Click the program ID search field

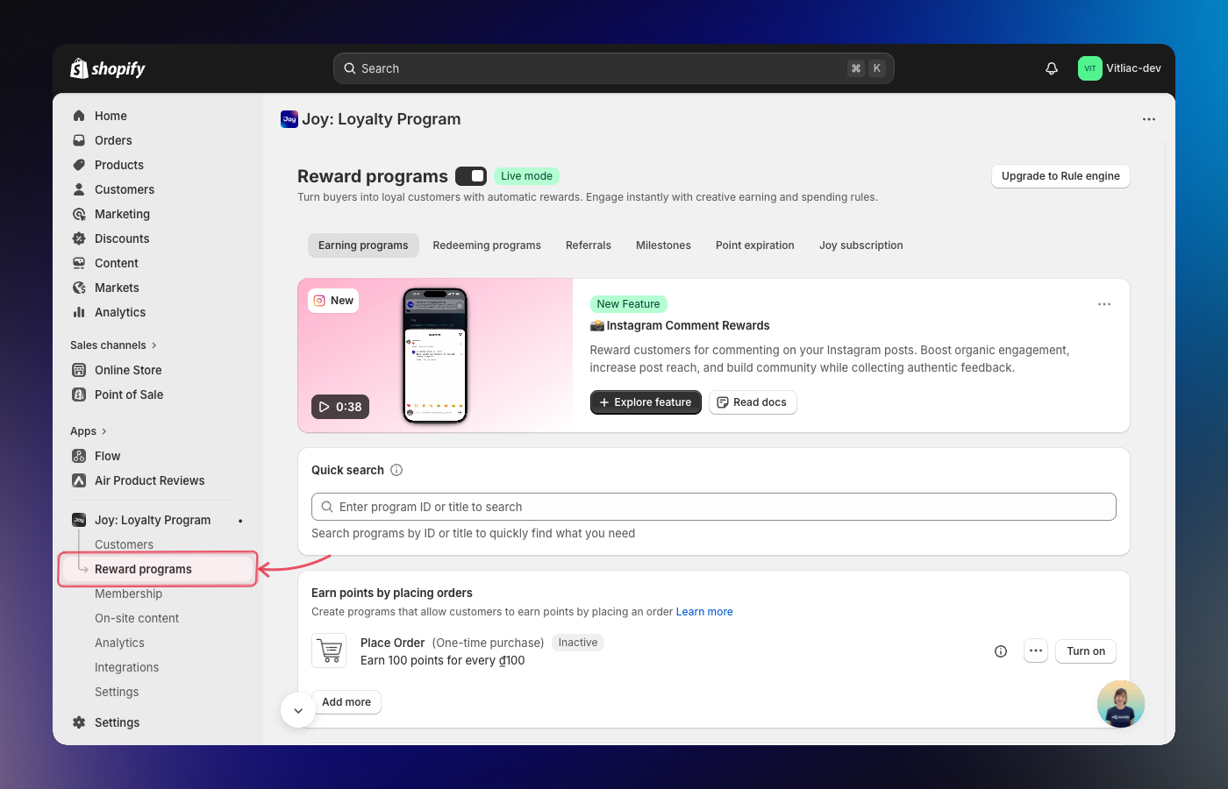(x=713, y=507)
